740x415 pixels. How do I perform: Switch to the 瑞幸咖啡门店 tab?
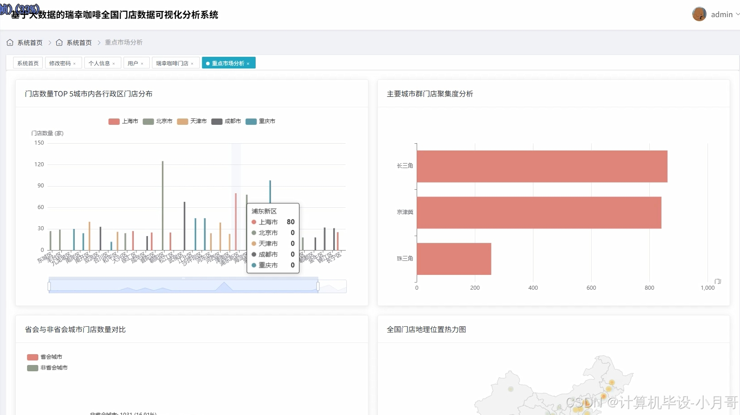[x=172, y=63]
